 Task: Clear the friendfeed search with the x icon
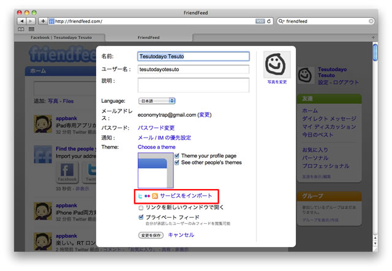tap(371, 21)
